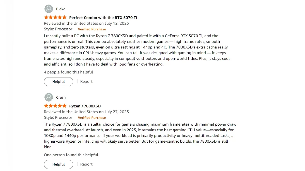
Task: Open 'Perfect Combo with the RTX 5070 Ti' review title
Action: click(103, 18)
